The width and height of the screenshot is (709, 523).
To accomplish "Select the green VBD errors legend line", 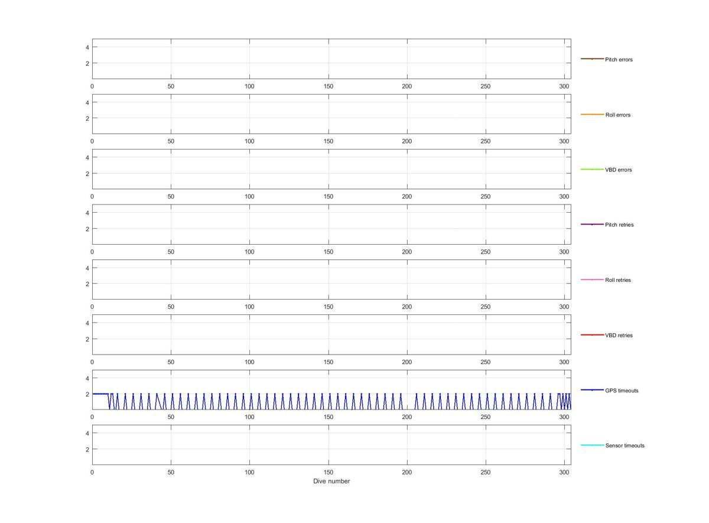I will tap(592, 170).
